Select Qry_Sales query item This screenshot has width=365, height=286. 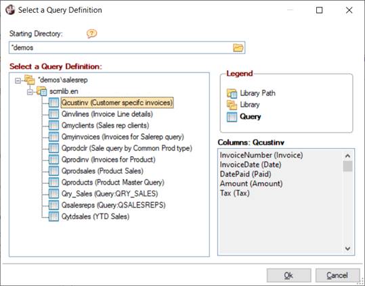pyautogui.click(x=110, y=194)
